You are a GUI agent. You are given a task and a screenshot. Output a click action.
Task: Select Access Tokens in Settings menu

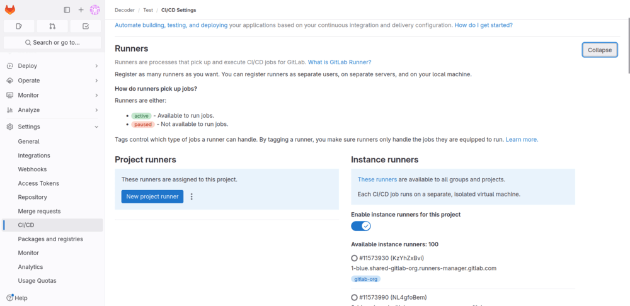(x=38, y=183)
